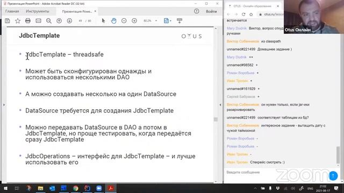Select the OTUS Онлайн-образование browser tab
The width and height of the screenshot is (344, 193).
(252, 6)
